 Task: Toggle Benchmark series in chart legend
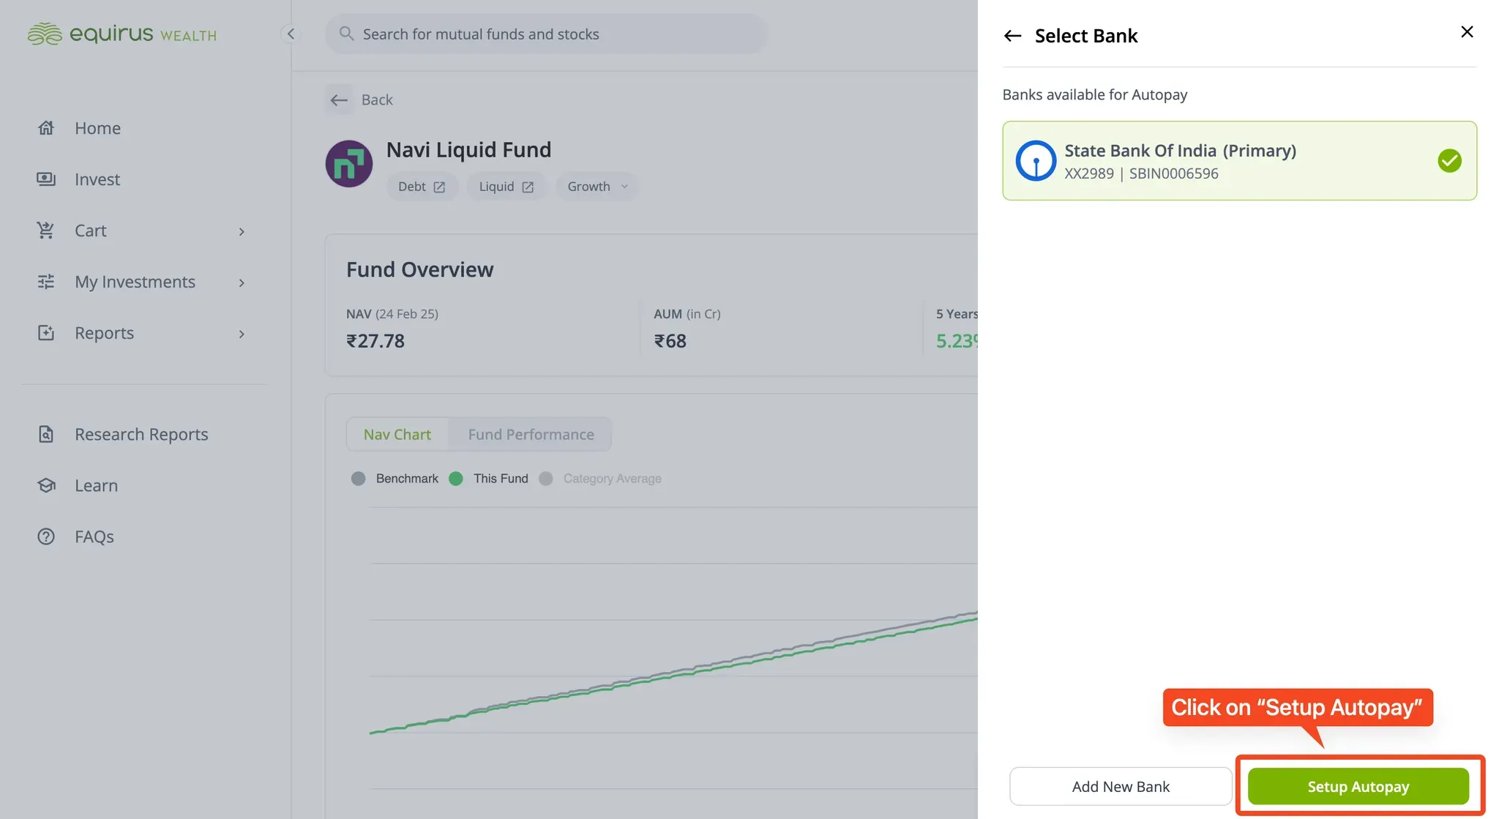pos(395,479)
